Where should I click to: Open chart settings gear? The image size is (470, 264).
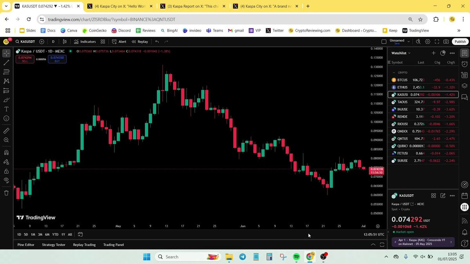[428, 41]
